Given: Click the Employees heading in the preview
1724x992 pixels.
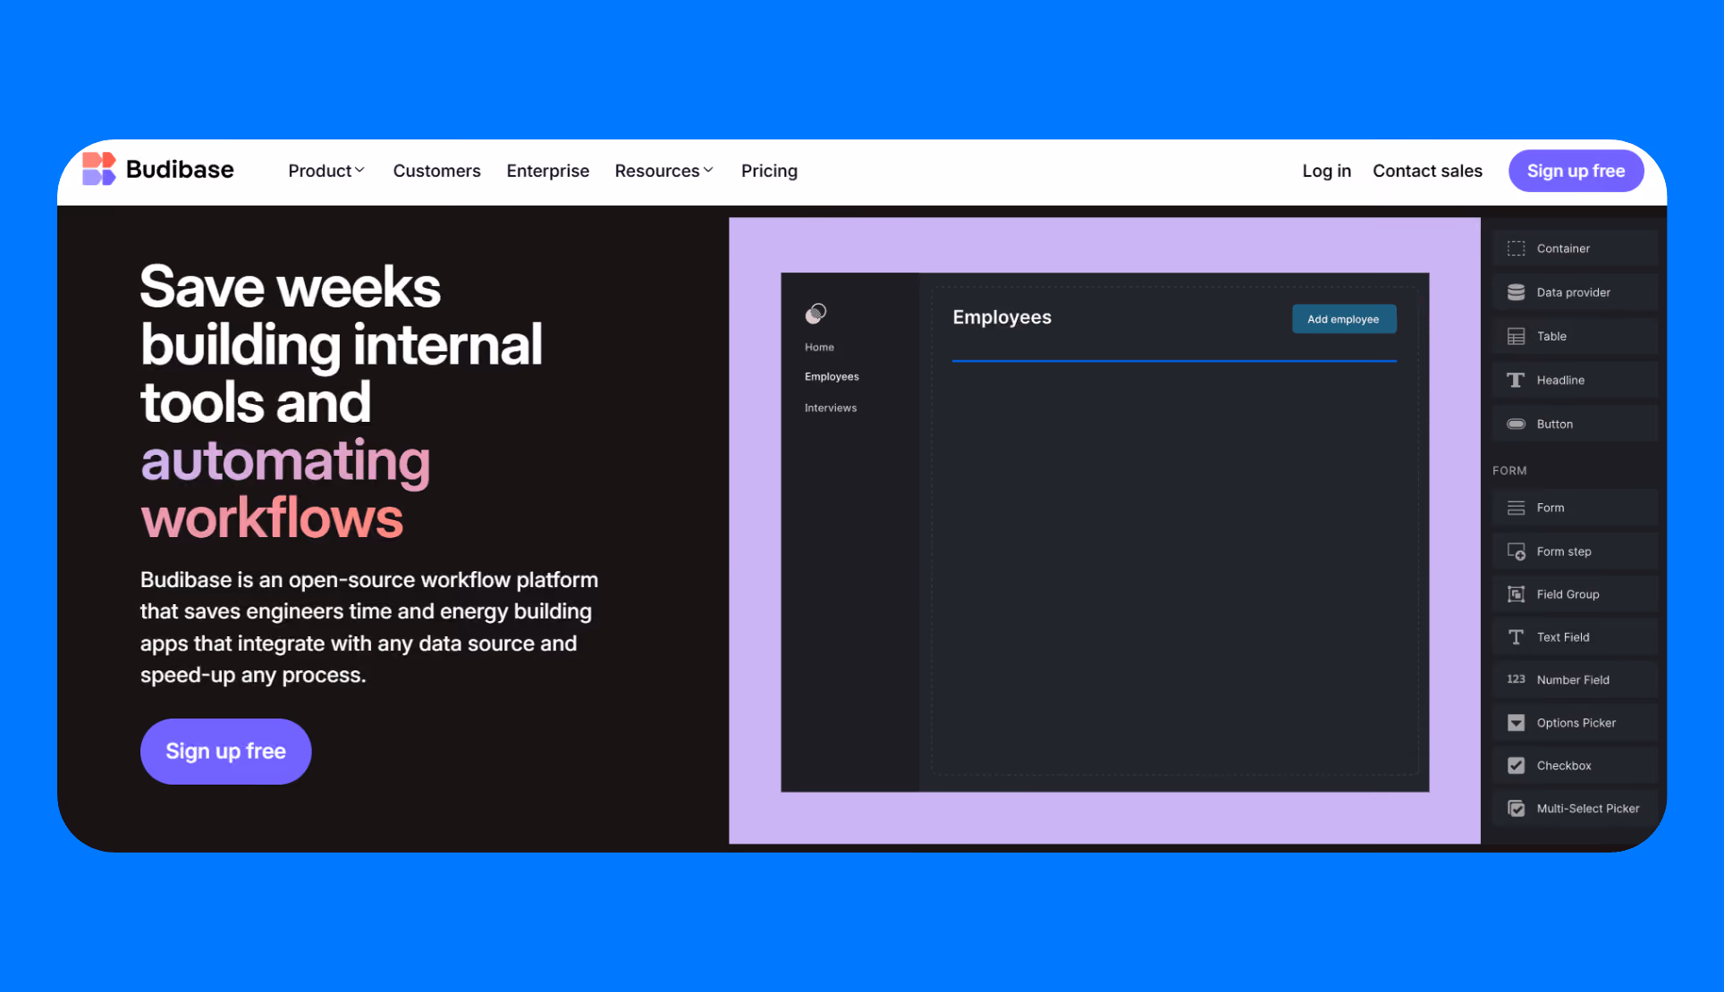Looking at the screenshot, I should pyautogui.click(x=1001, y=317).
